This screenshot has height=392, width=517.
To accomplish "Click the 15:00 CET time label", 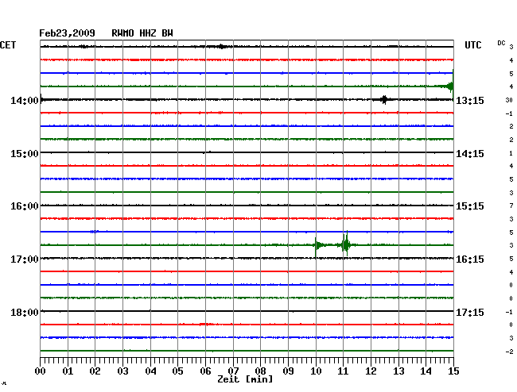I will coord(25,154).
